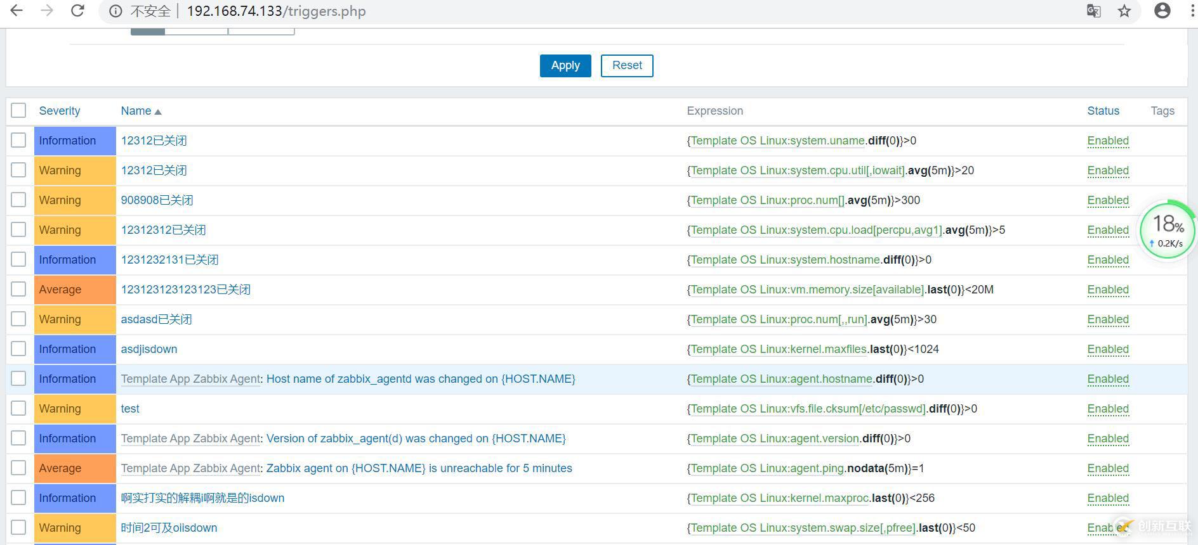Open the agent.hostname expression link
The image size is (1198, 545).
782,379
